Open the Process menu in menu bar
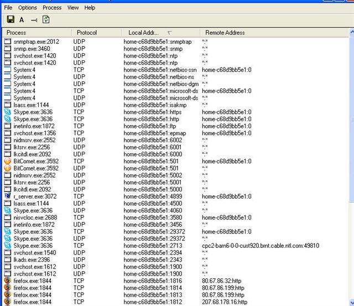 point(52,7)
